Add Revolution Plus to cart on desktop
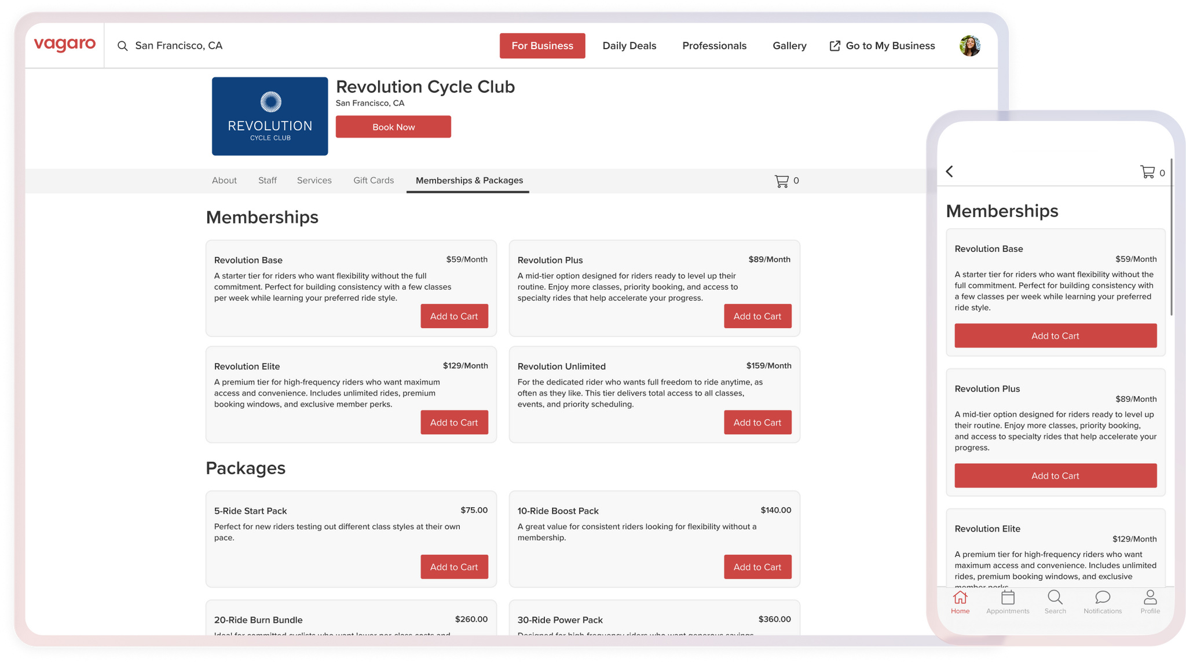The height and width of the screenshot is (663, 1186). coord(757,316)
